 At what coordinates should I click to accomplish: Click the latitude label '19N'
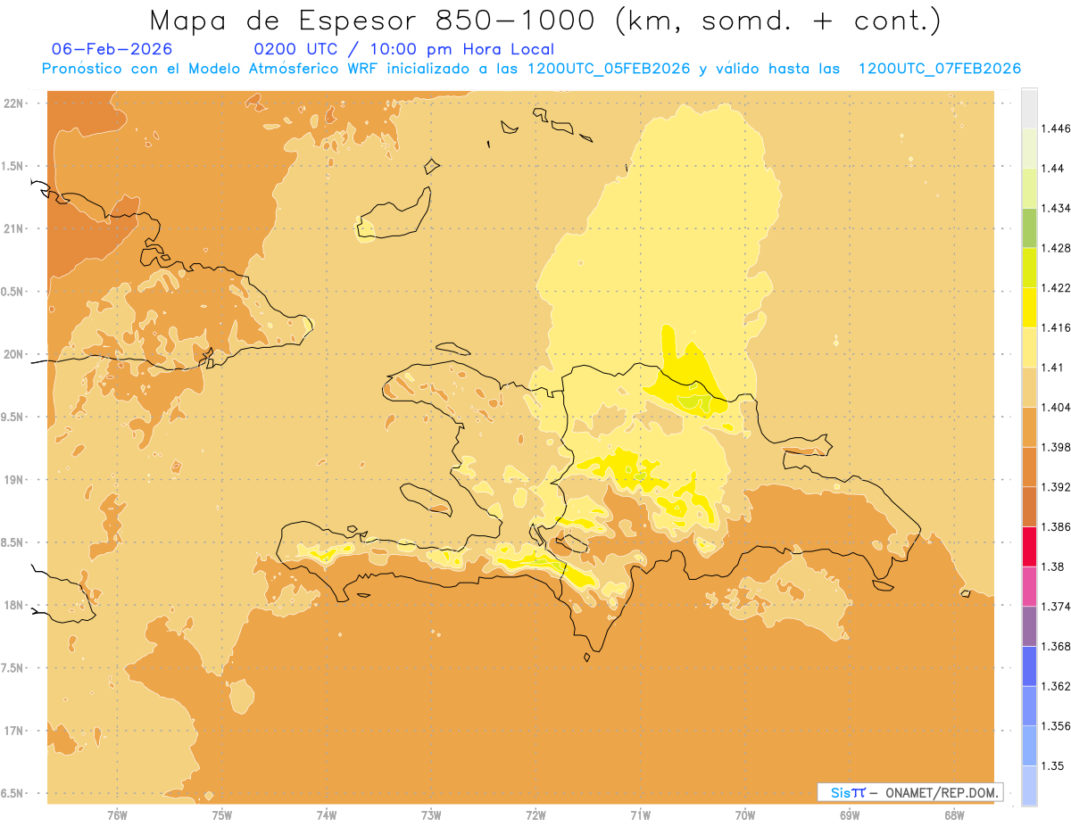pos(14,479)
